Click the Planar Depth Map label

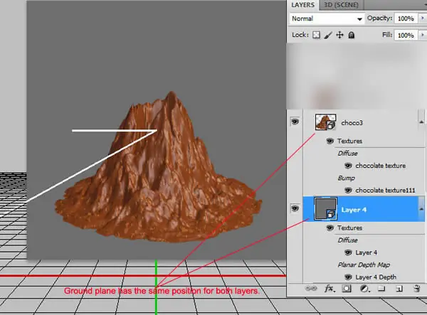click(364, 265)
